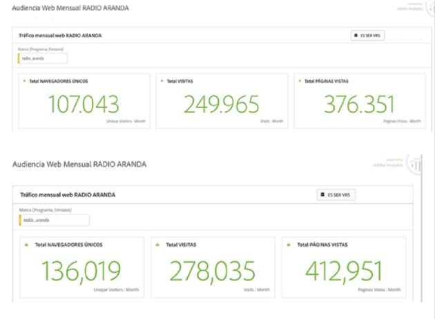Click the green status icon on the lower PÁGINAS VISTAS card
This screenshot has height=319, width=435.
coord(289,245)
